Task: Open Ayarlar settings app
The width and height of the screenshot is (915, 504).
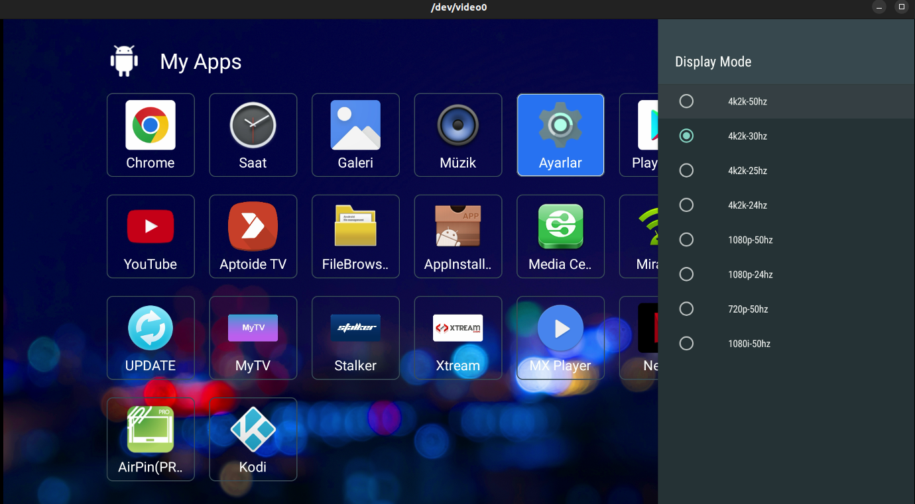Action: (x=560, y=135)
